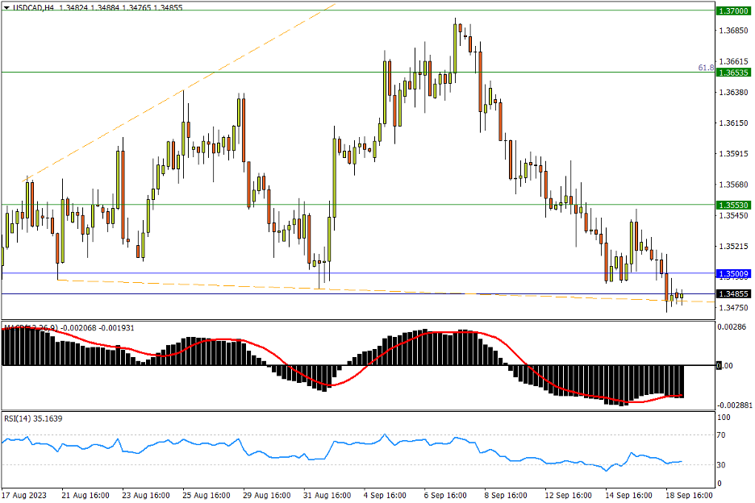The width and height of the screenshot is (755, 503).
Task: Click the 1.35530 green price label
Action: [x=733, y=206]
